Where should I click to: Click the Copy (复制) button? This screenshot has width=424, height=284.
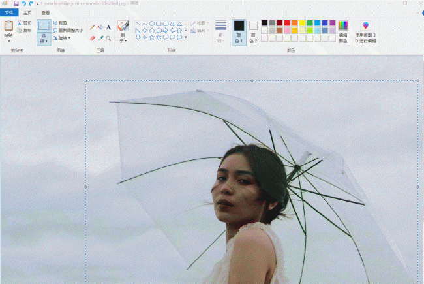pos(25,30)
